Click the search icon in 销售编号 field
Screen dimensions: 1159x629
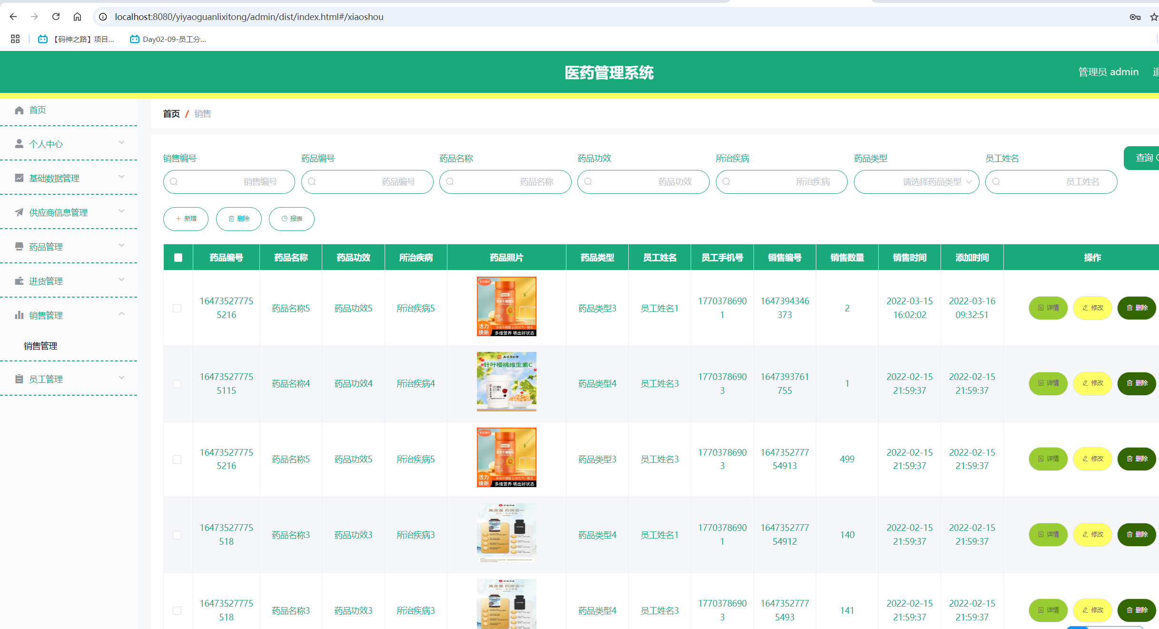click(174, 182)
